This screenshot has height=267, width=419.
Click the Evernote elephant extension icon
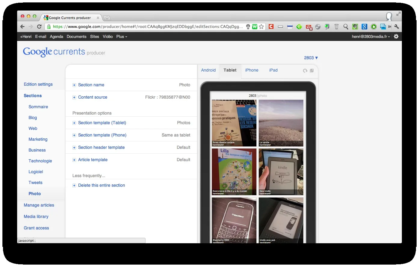click(x=355, y=26)
